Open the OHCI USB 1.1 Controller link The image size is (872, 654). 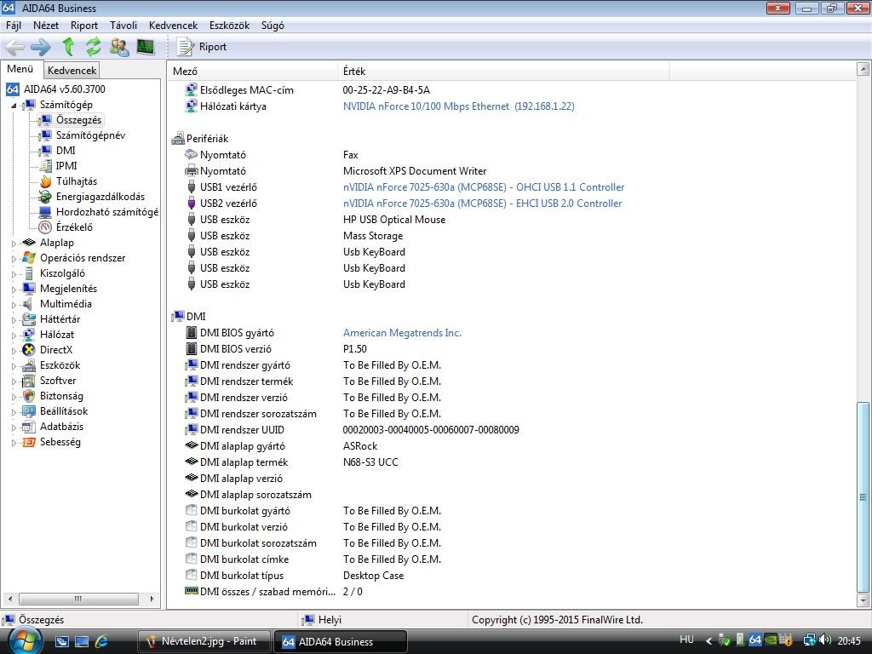(x=484, y=187)
